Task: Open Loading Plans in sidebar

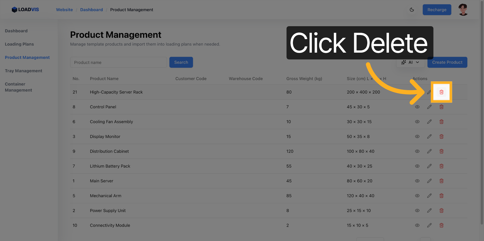Action: pos(19,44)
